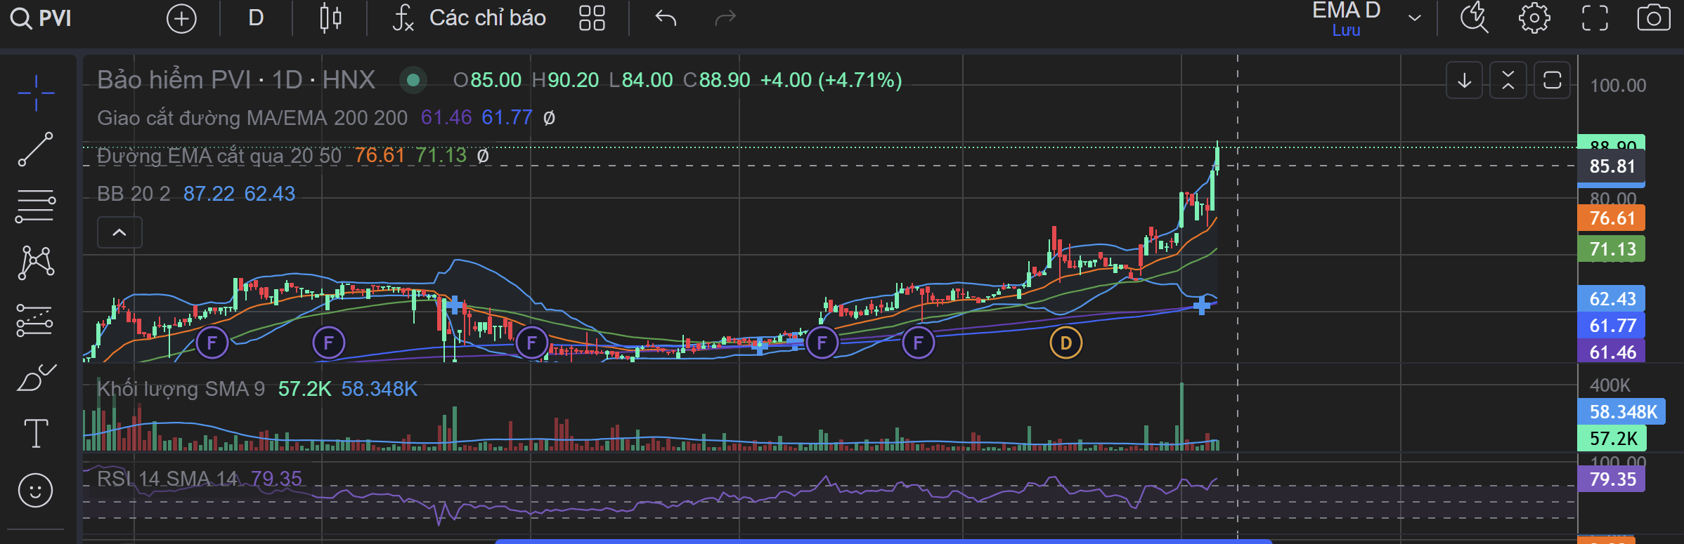This screenshot has width=1684, height=544.
Task: Click the H90.20 high price value
Action: pyautogui.click(x=566, y=80)
